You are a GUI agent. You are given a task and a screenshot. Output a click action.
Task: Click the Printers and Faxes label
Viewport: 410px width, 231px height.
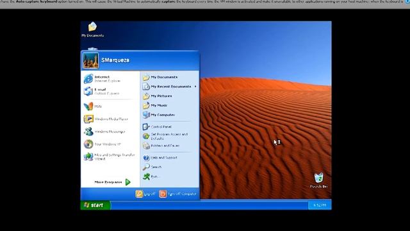[x=165, y=146]
